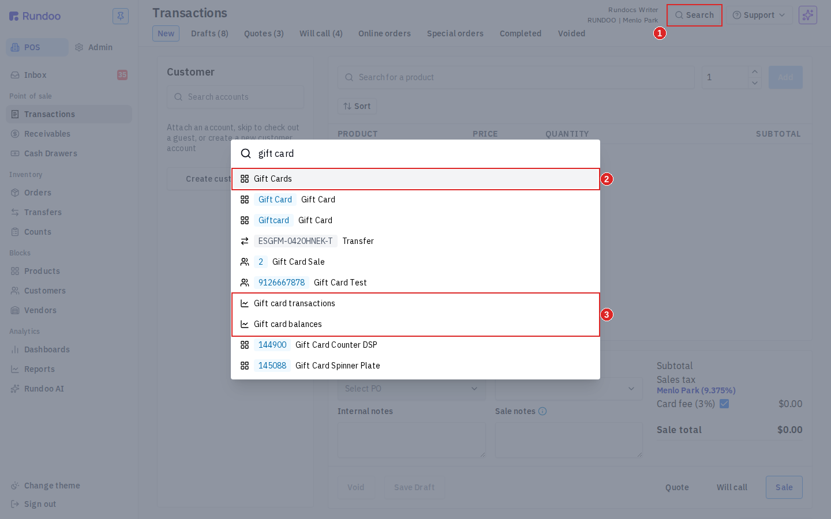Open the Select PO dropdown
The width and height of the screenshot is (831, 519).
click(x=411, y=389)
